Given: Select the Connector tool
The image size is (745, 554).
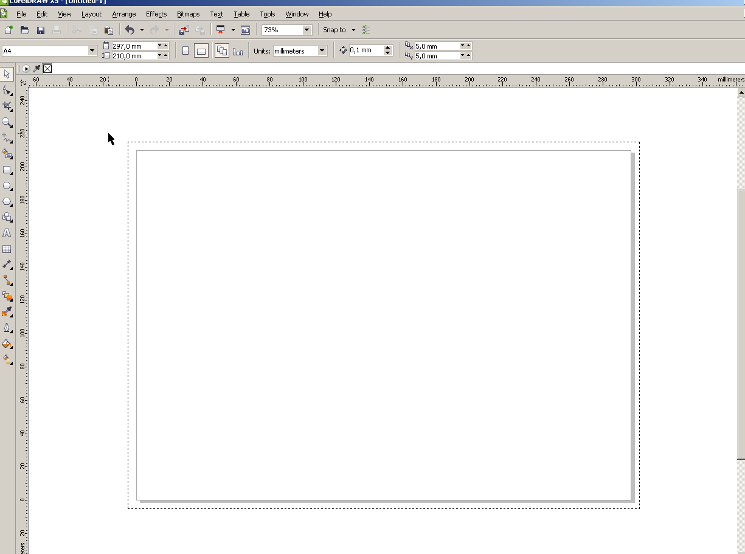Looking at the screenshot, I should [7, 280].
